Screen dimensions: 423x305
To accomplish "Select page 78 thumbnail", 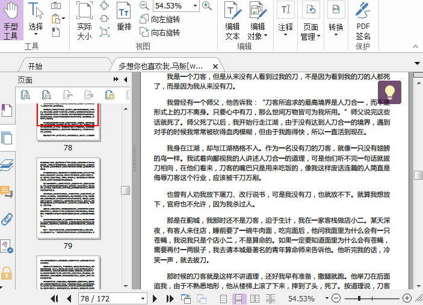I will click(69, 122).
